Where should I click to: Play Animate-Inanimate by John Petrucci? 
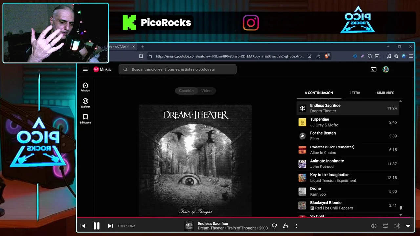[347, 164]
